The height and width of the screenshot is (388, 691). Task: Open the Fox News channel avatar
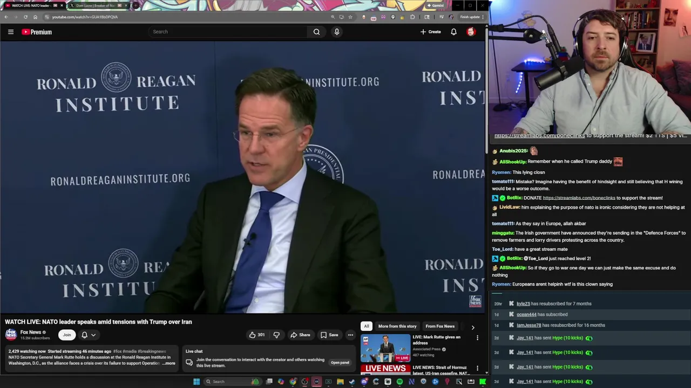(x=11, y=335)
